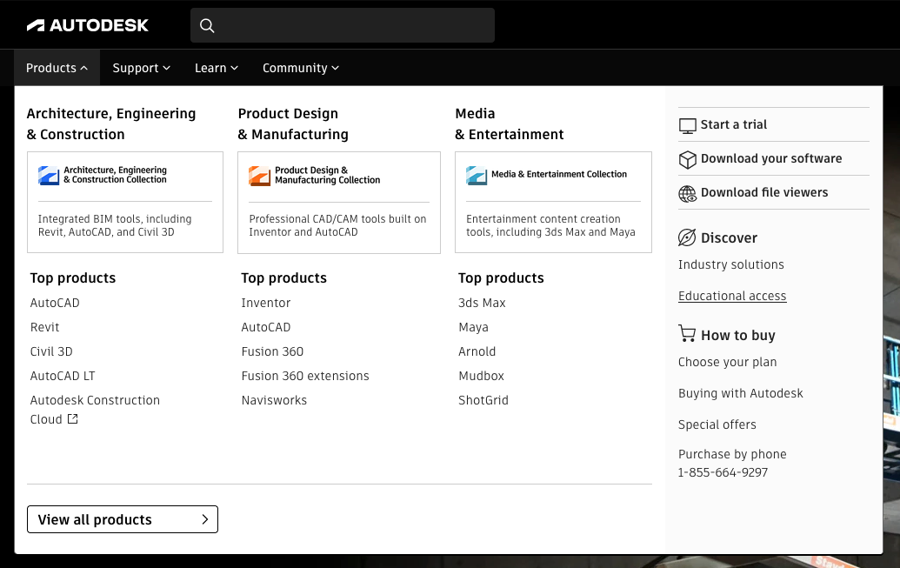Open Fusion 360 product link

pos(272,351)
